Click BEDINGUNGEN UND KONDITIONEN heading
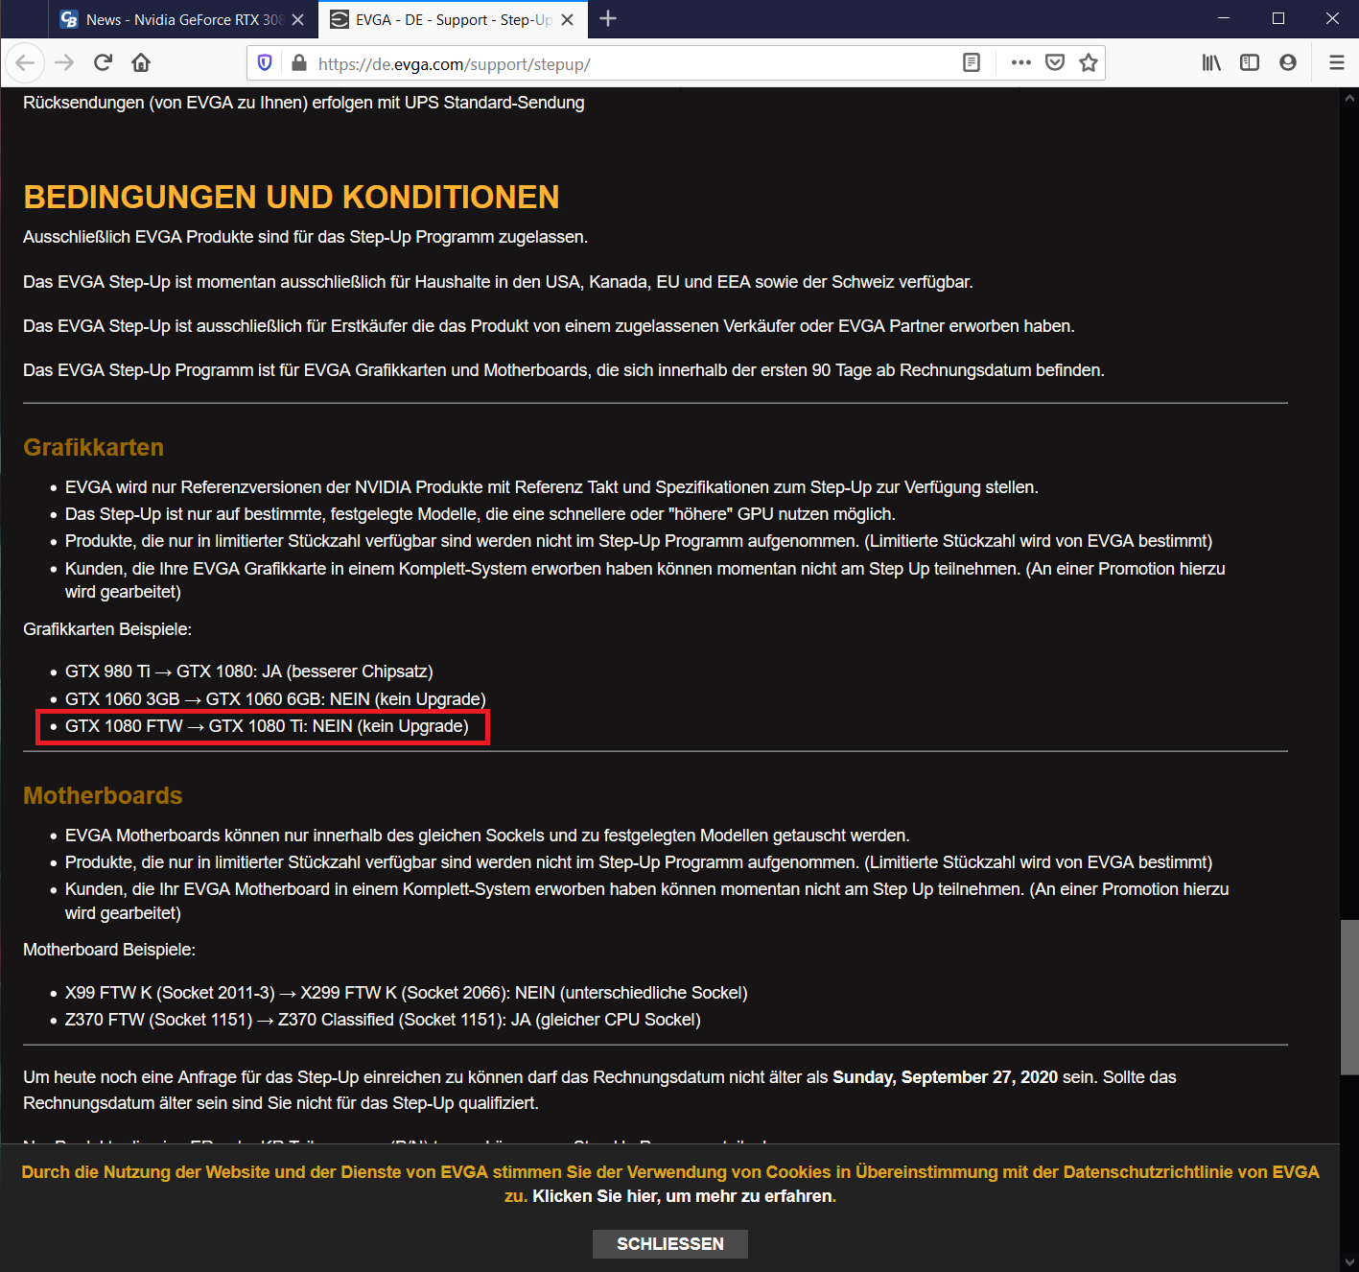 [292, 198]
